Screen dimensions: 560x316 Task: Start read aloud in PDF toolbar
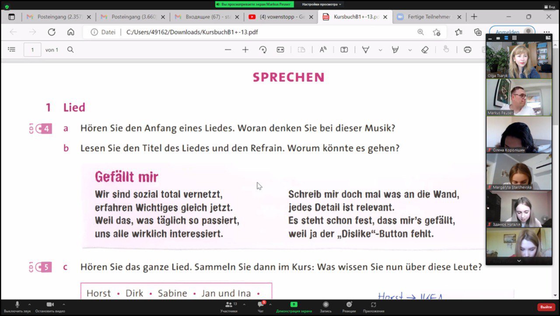323,50
